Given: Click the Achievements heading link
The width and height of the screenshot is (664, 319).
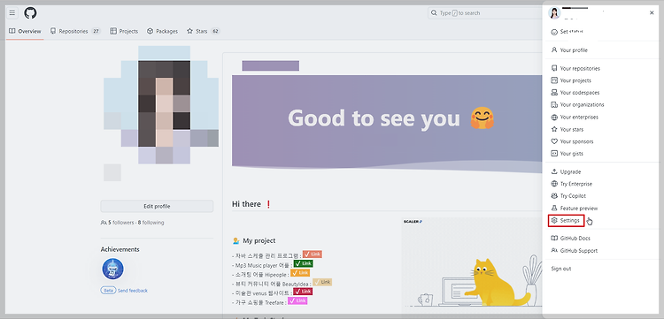Looking at the screenshot, I should (x=120, y=249).
